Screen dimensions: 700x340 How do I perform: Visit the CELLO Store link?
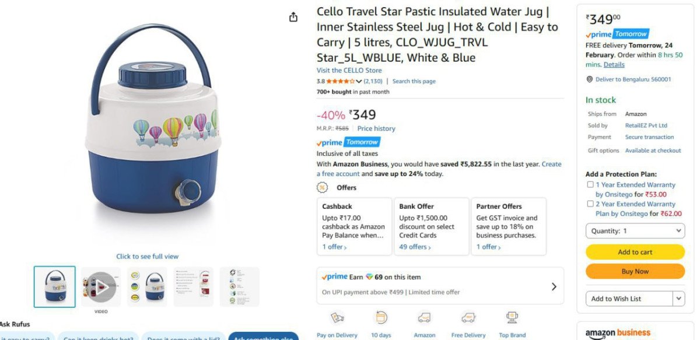coord(349,71)
